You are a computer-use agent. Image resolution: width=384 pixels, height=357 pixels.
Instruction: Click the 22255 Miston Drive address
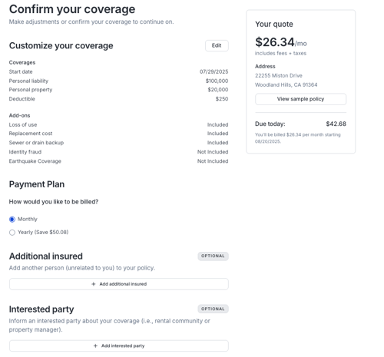click(279, 75)
